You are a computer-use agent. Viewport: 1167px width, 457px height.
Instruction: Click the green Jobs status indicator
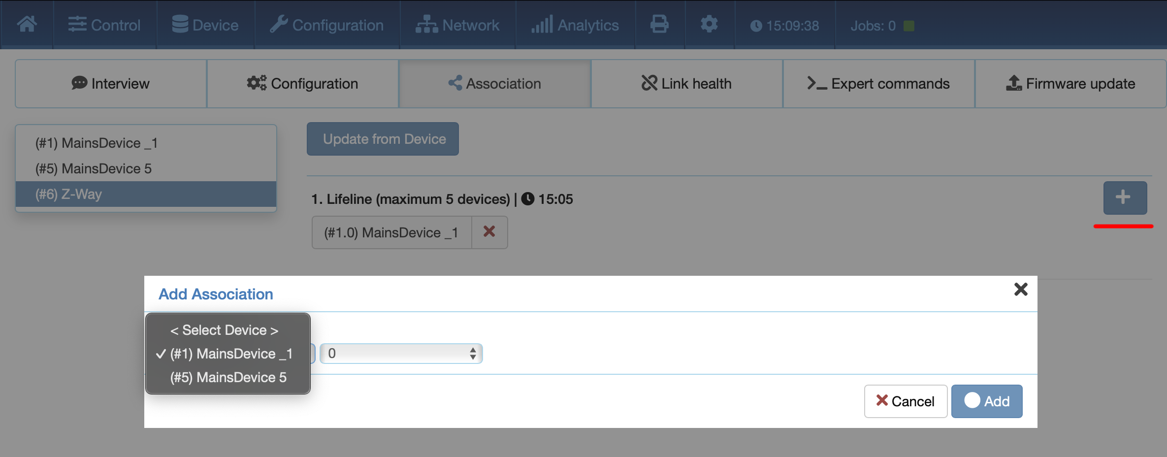coord(909,26)
